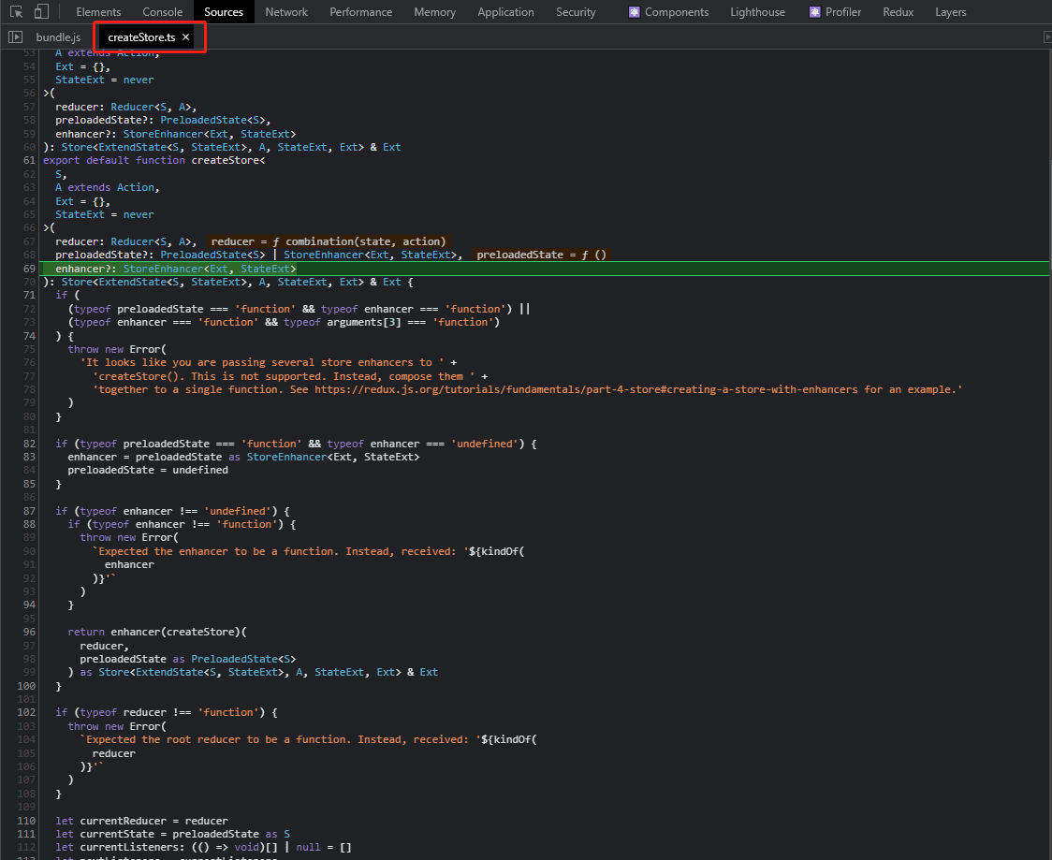
Task: Set breakpoint on line number 111
Action: point(26,834)
